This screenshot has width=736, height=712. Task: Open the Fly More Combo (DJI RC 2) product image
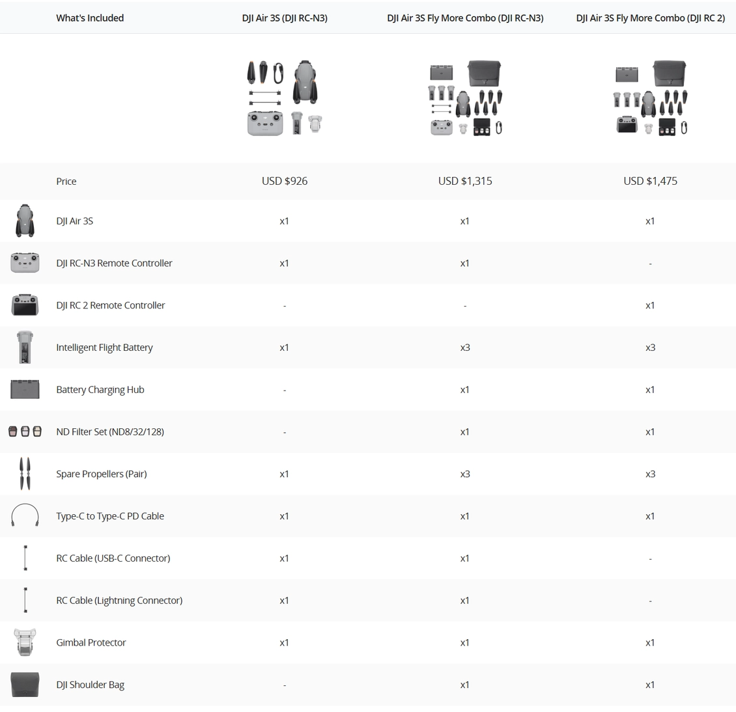650,98
